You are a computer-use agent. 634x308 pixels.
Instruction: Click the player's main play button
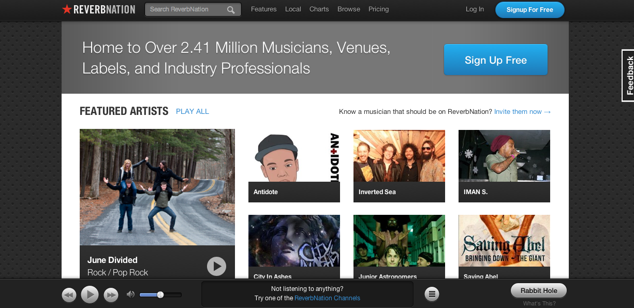pos(90,295)
